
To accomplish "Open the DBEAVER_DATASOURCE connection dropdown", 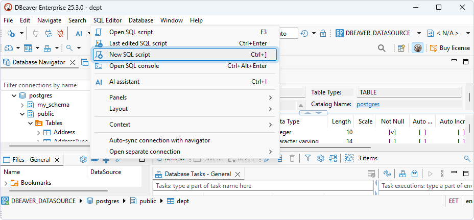I will coord(419,33).
